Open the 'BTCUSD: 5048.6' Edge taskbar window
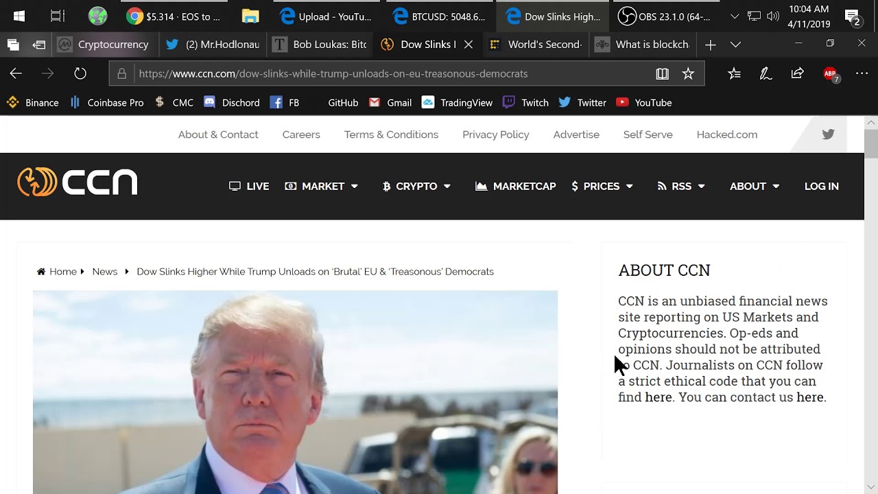 [x=440, y=16]
